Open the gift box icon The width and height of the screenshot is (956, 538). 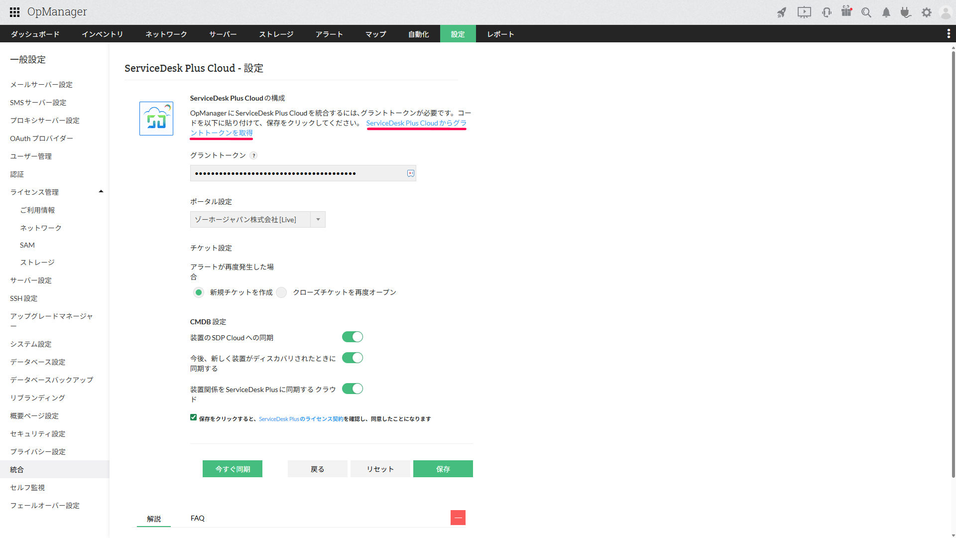[x=846, y=11]
